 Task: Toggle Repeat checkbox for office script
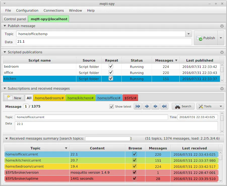point(111,72)
